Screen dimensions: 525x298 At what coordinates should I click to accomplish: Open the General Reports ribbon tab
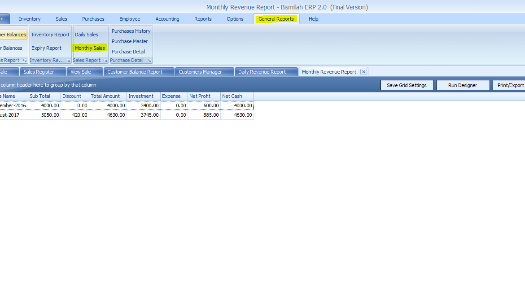coord(276,19)
